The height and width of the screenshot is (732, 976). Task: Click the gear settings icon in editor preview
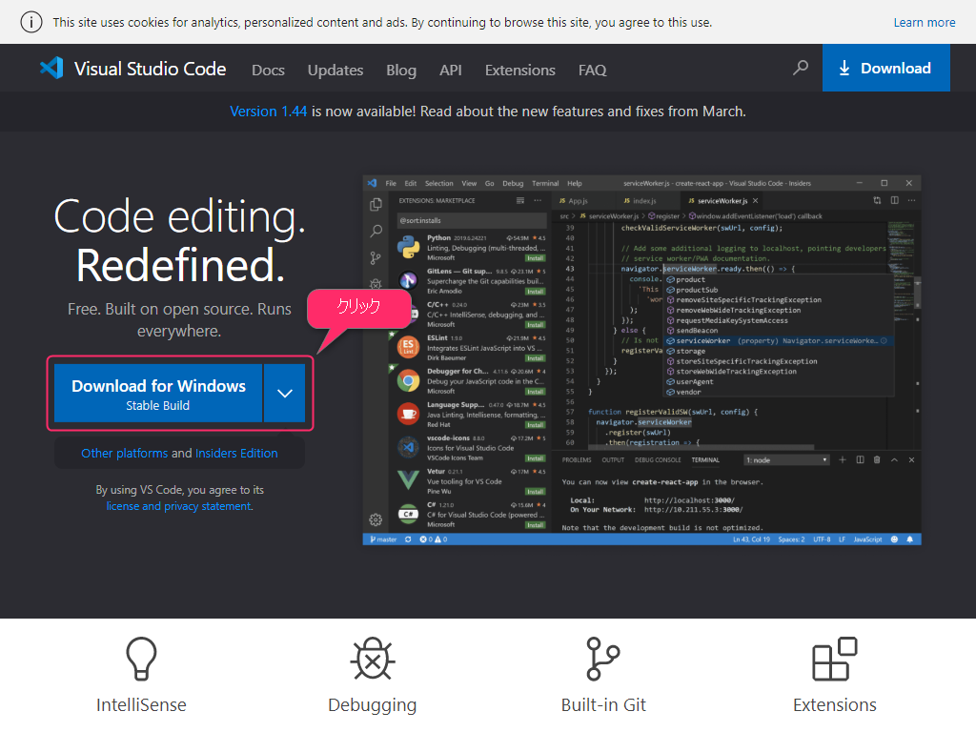pos(376,519)
